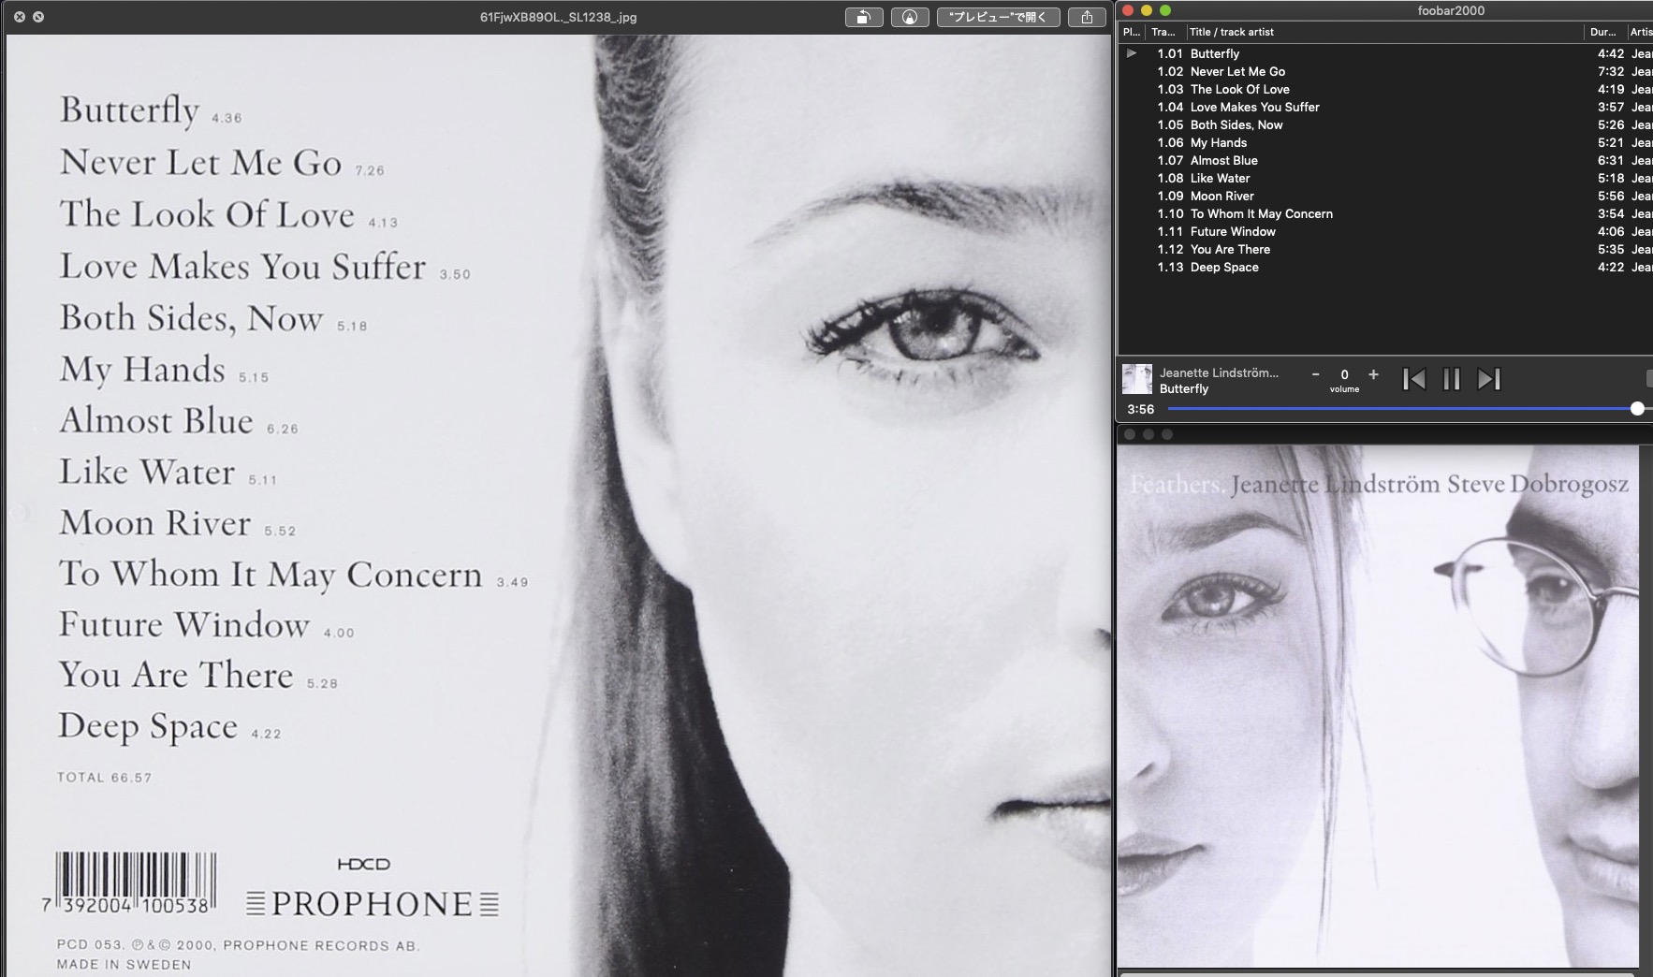Click the small album art in player bar
This screenshot has height=977, width=1653.
[x=1136, y=379]
